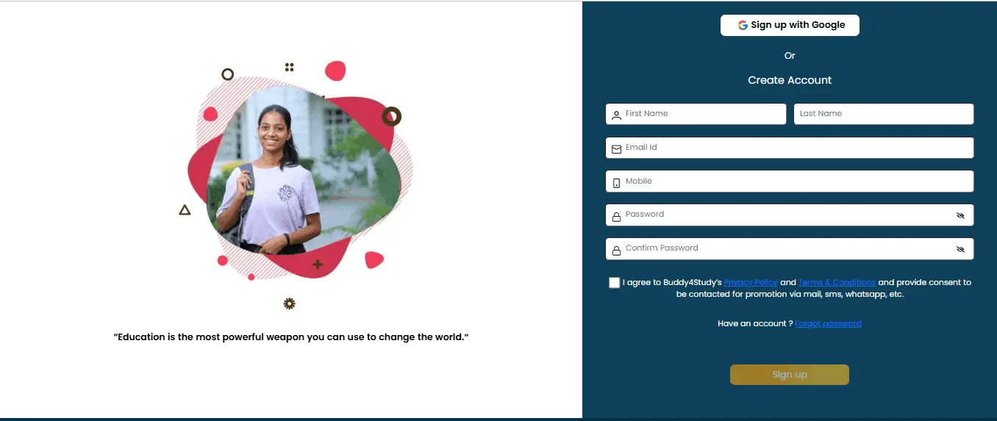Open the Privacy Policy link
997x421 pixels.
[751, 282]
